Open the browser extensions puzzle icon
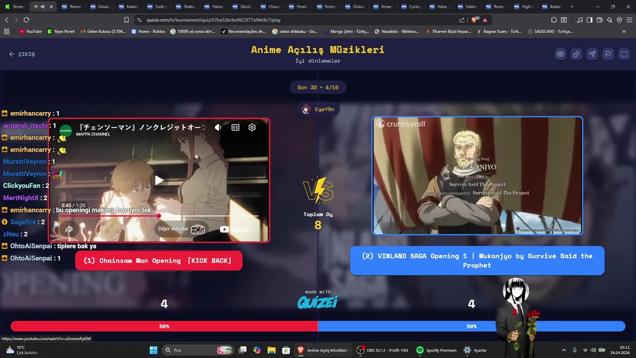 [x=554, y=20]
